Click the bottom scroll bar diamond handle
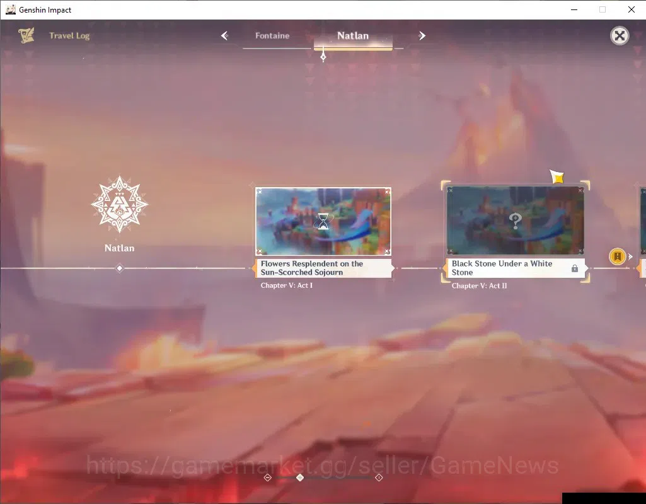 300,478
